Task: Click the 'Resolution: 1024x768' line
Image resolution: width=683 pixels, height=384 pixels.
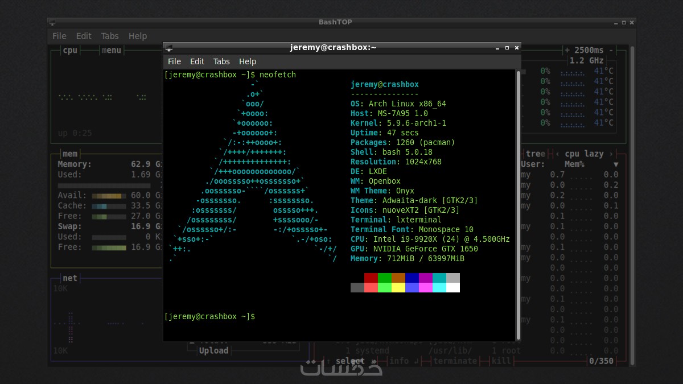Action: (396, 162)
